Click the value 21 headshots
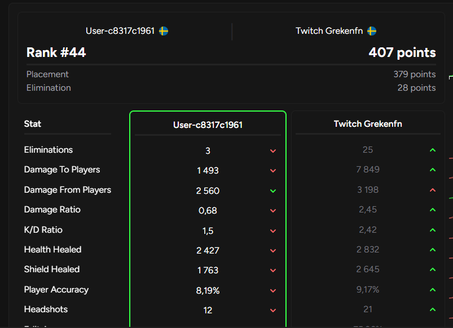 click(x=368, y=309)
